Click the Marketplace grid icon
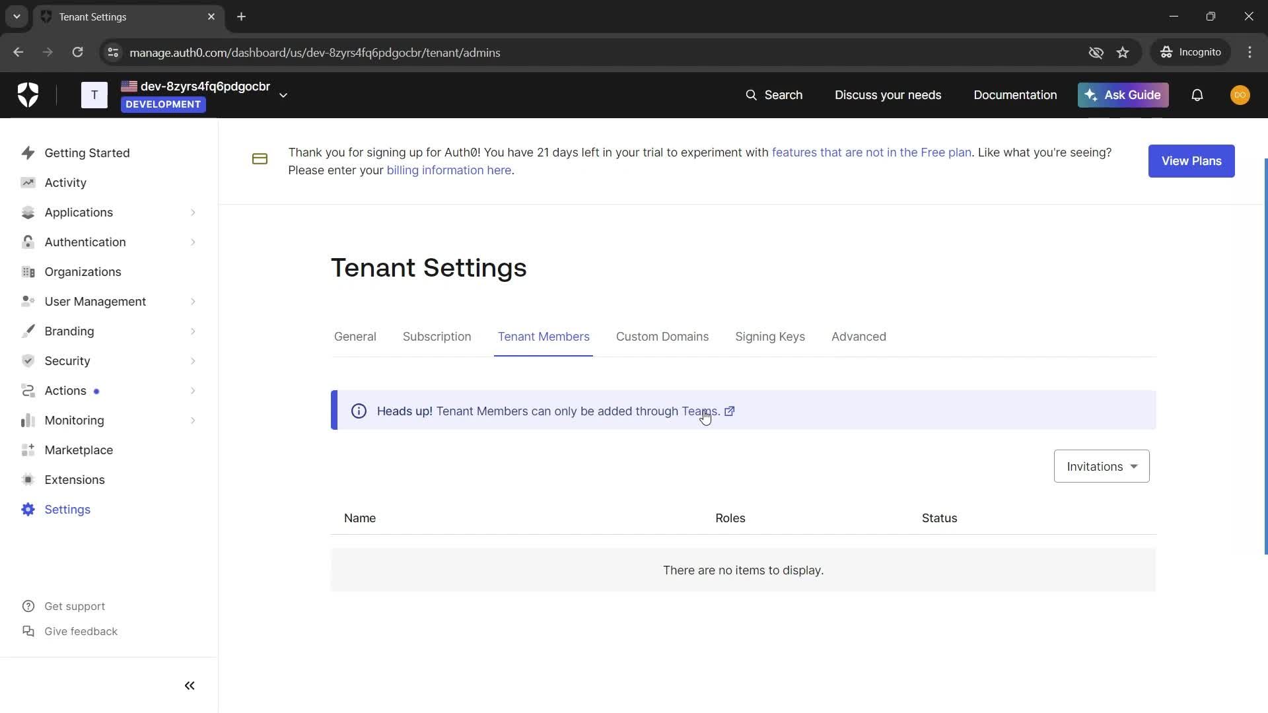This screenshot has width=1268, height=713. coord(28,450)
